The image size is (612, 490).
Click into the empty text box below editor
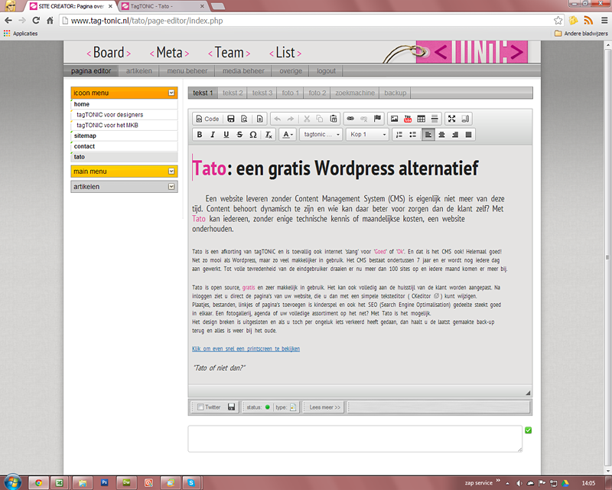(355, 439)
